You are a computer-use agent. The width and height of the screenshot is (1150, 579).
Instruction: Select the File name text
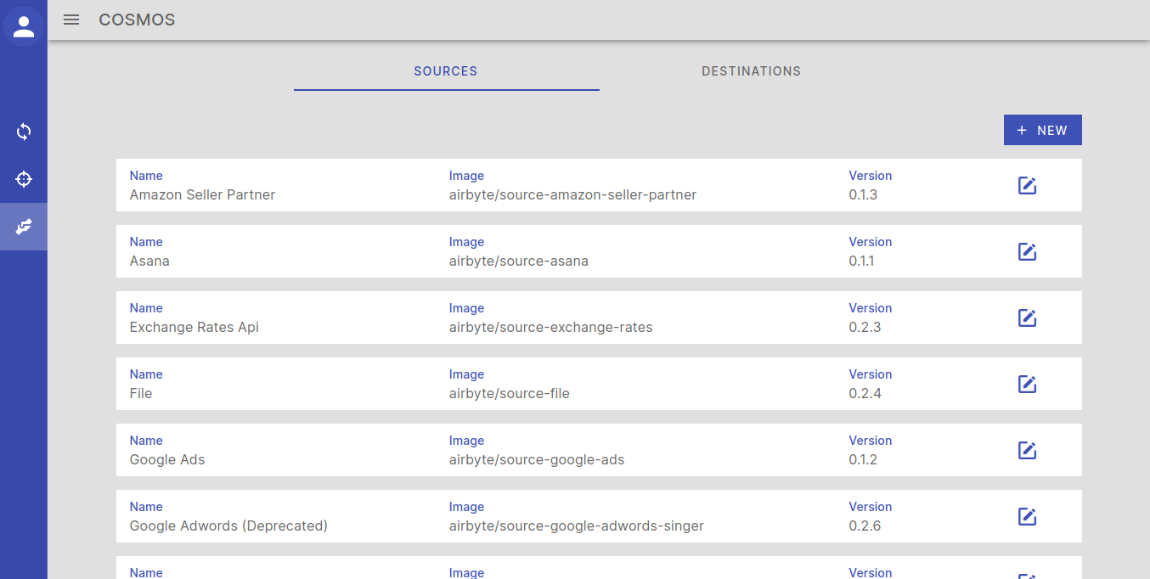tap(141, 393)
